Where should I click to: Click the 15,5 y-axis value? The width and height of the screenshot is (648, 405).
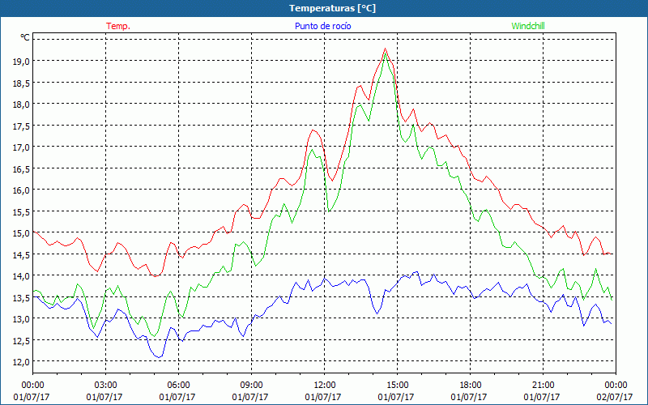pyautogui.click(x=22, y=211)
